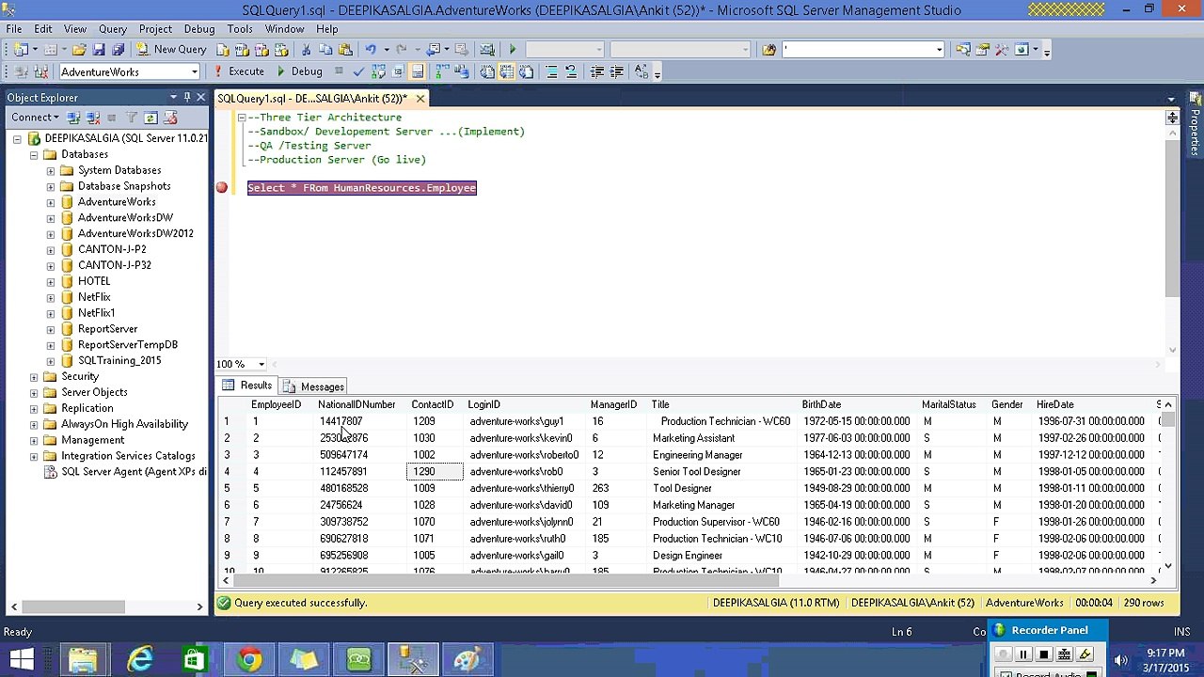Click the Specify Values for Template Parameters icon

point(642,71)
